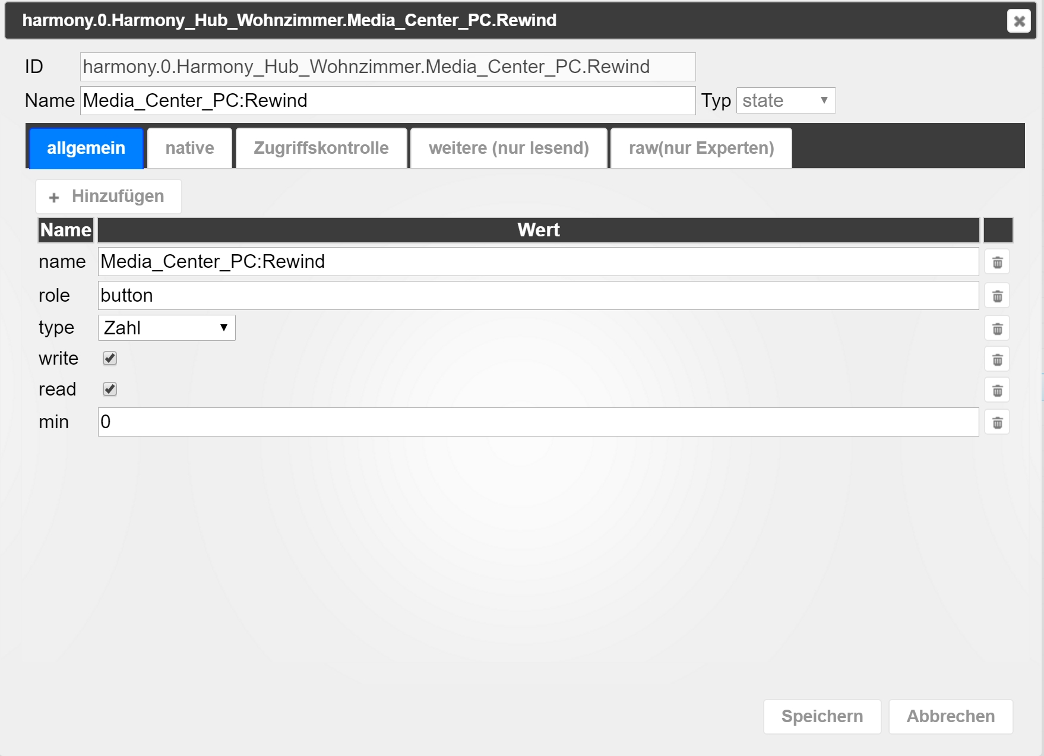Open the raw(nur Experten) tab
This screenshot has width=1044, height=756.
click(x=701, y=148)
